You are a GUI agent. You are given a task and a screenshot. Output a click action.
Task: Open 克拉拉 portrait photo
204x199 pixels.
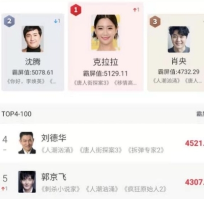[x=106, y=33]
